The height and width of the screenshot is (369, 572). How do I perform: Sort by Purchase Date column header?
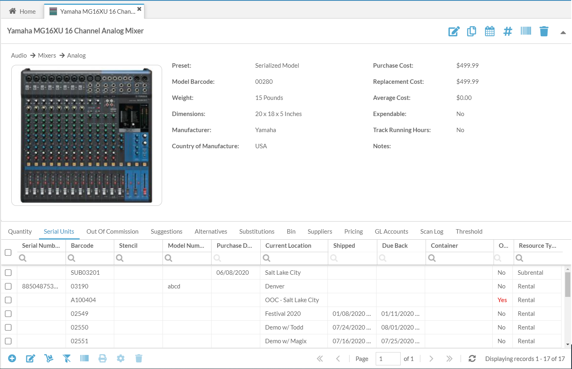[x=234, y=246]
